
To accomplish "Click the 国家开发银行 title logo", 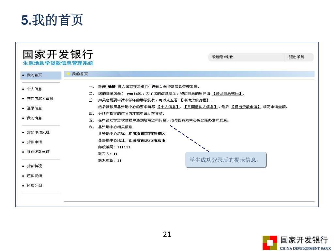I will (x=58, y=54).
